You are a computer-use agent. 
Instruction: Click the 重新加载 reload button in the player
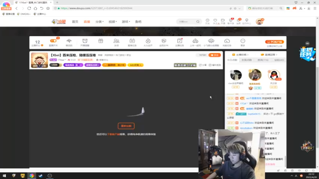tap(126, 126)
